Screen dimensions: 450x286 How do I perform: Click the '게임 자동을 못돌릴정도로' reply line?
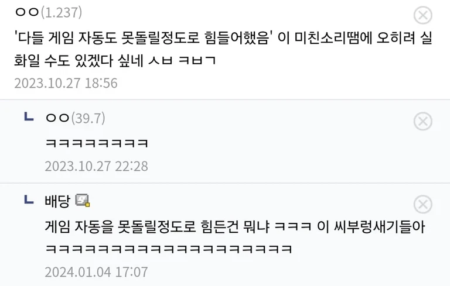(x=235, y=226)
